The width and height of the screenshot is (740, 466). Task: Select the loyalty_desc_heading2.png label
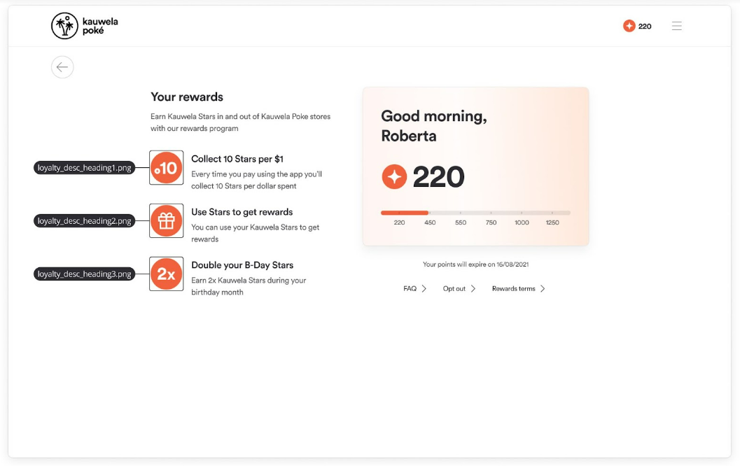85,220
